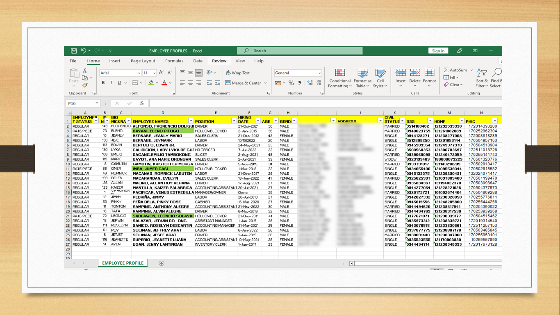Open the Format as Table gallery

click(x=362, y=78)
